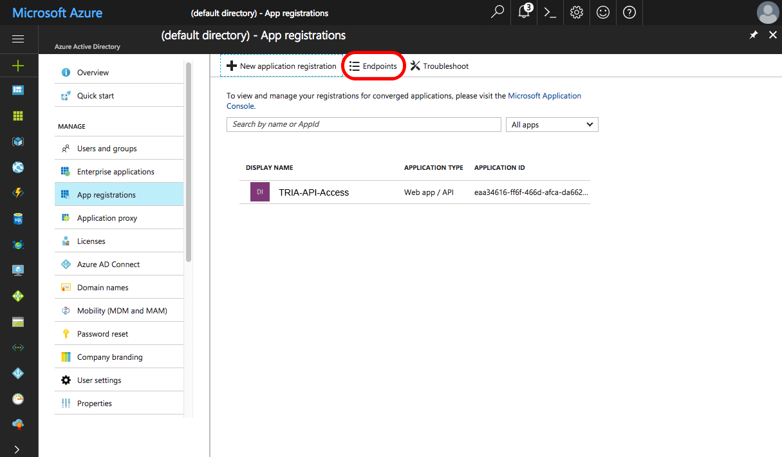Open Properties menu item
Screen dimensions: 782x457
pos(119,404)
